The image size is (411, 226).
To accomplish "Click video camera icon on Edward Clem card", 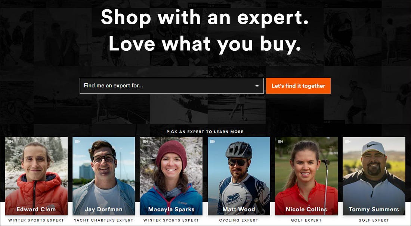I will point(10,142).
